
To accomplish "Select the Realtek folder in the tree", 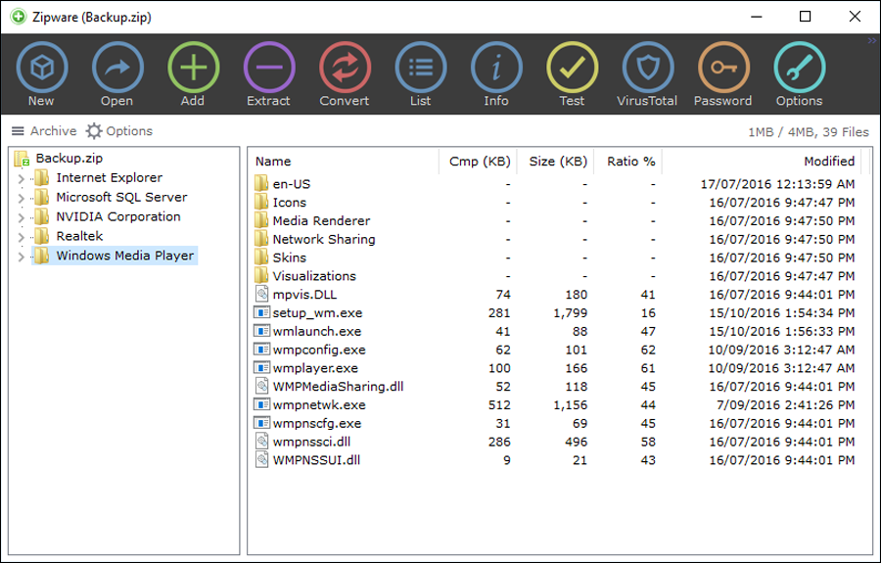I will tap(79, 236).
